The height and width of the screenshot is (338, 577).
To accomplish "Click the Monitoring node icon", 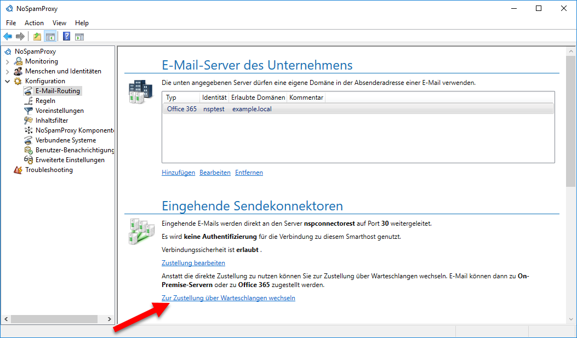I will click(18, 61).
